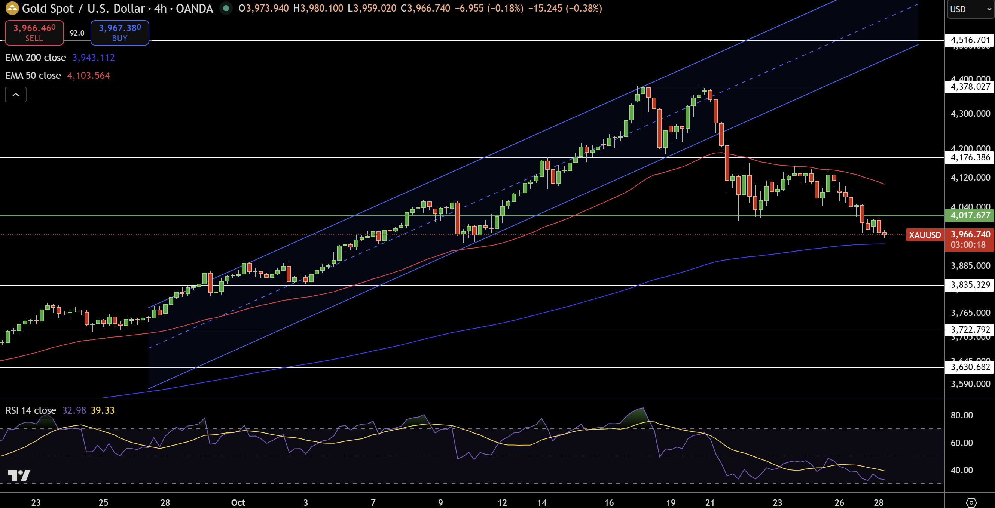995x508 pixels.
Task: Click the green 4,017.627 price line label
Action: 970,215
